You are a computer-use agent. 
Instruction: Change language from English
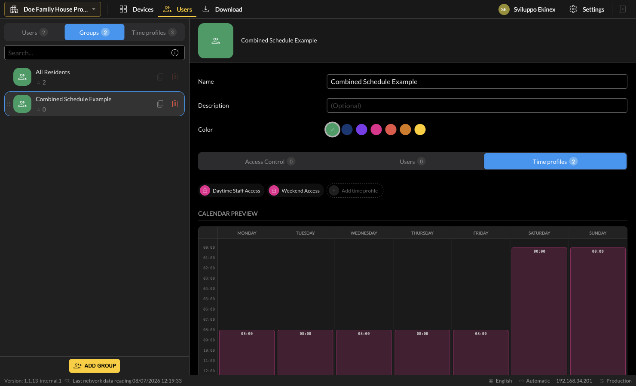tap(500, 381)
